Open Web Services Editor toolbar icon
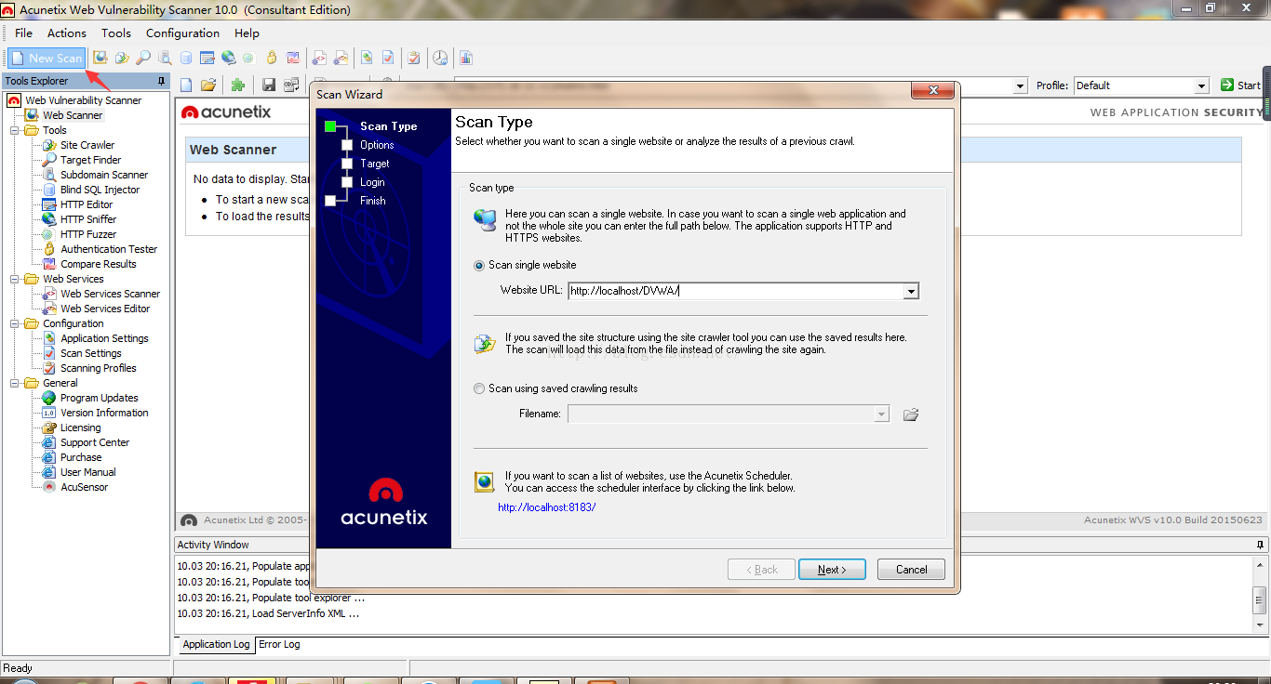The width and height of the screenshot is (1271, 684). point(341,59)
